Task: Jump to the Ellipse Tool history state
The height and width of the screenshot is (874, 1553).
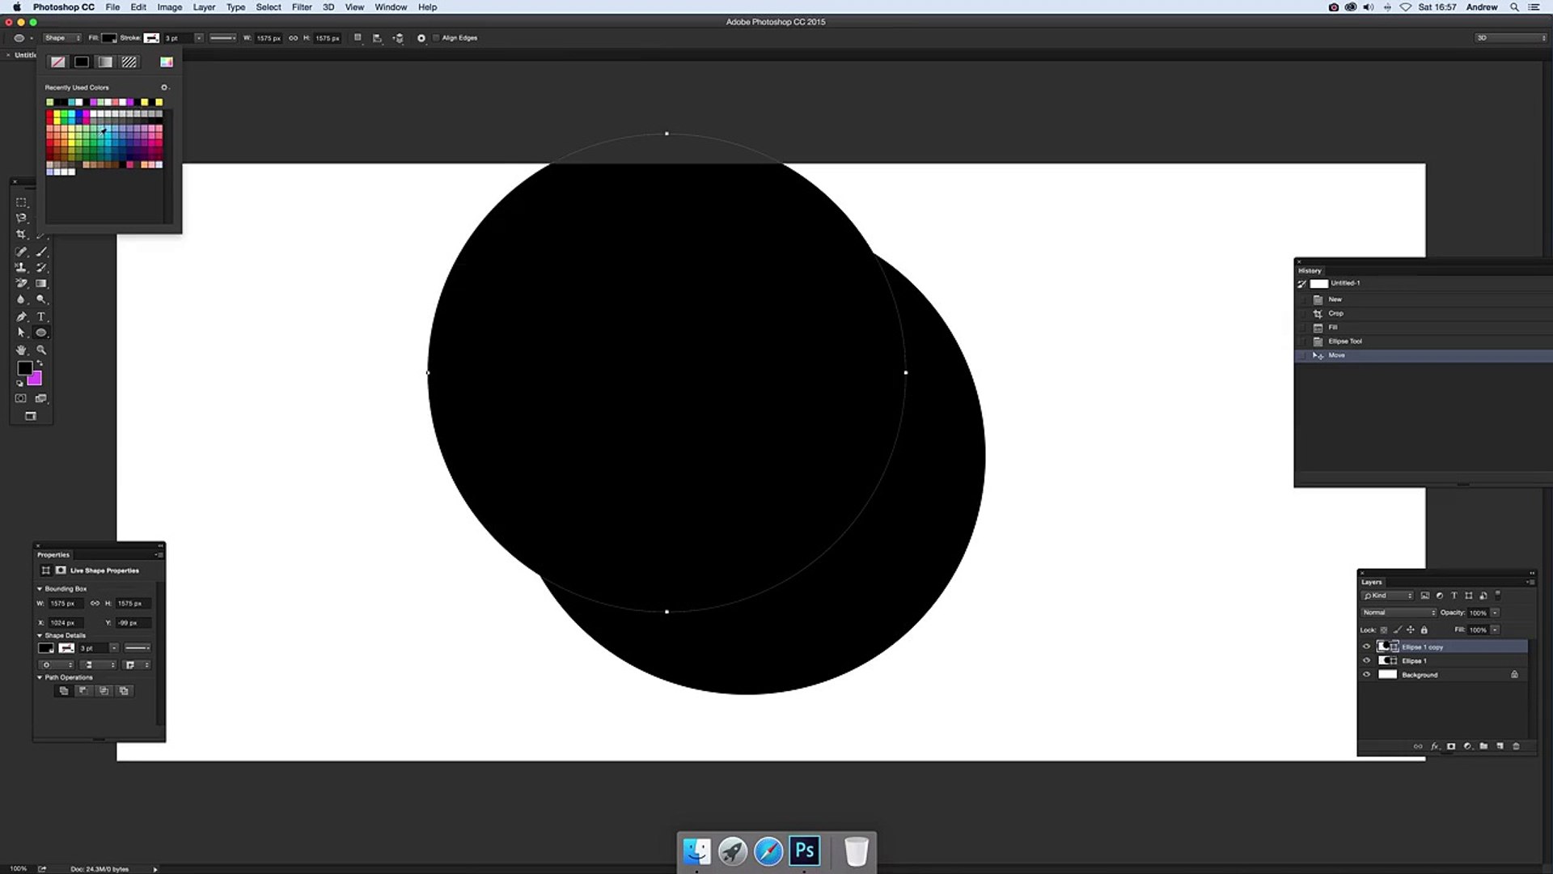Action: [1344, 341]
